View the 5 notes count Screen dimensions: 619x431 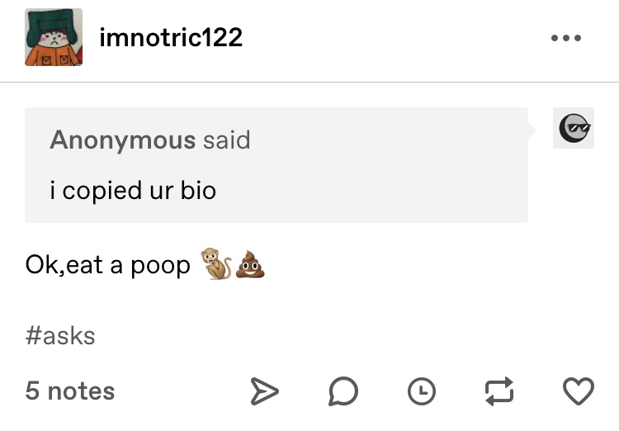(70, 391)
